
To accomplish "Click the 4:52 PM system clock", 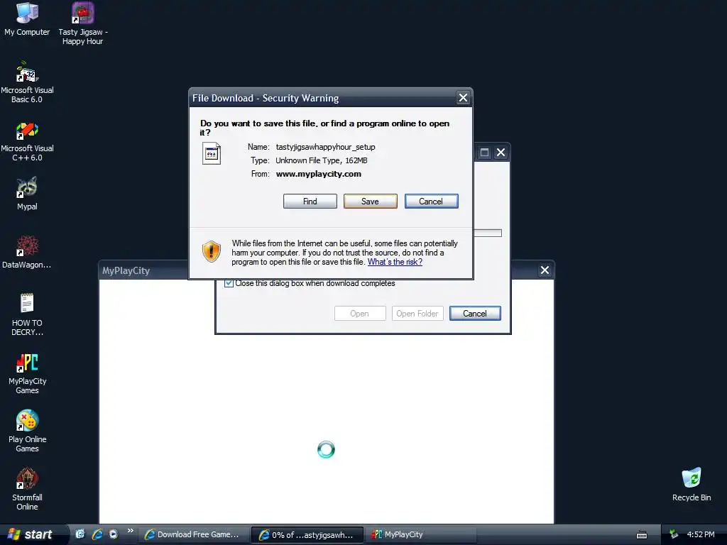I will (701, 535).
